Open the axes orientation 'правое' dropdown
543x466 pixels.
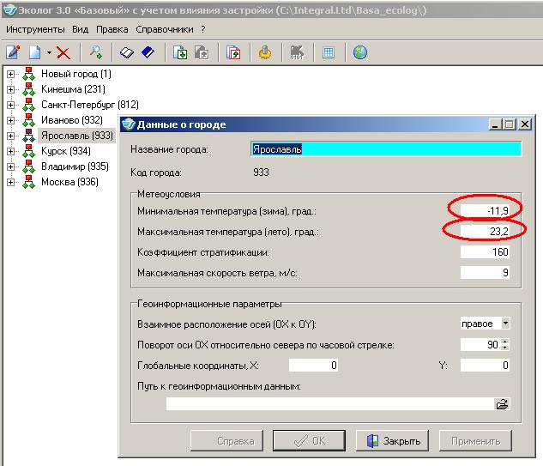[505, 324]
